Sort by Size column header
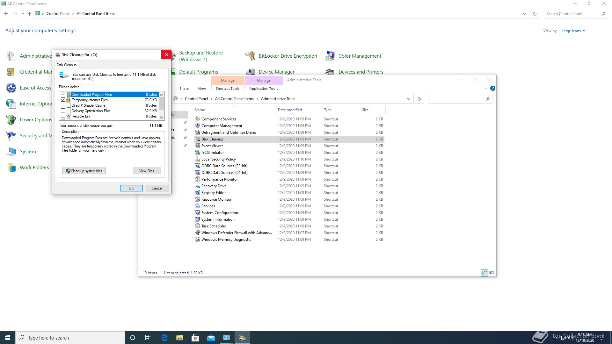This screenshot has width=612, height=344. point(373,110)
